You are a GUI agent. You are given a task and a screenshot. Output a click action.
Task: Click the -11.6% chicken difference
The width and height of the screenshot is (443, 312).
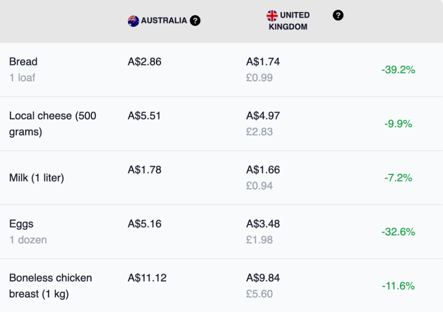click(x=398, y=286)
